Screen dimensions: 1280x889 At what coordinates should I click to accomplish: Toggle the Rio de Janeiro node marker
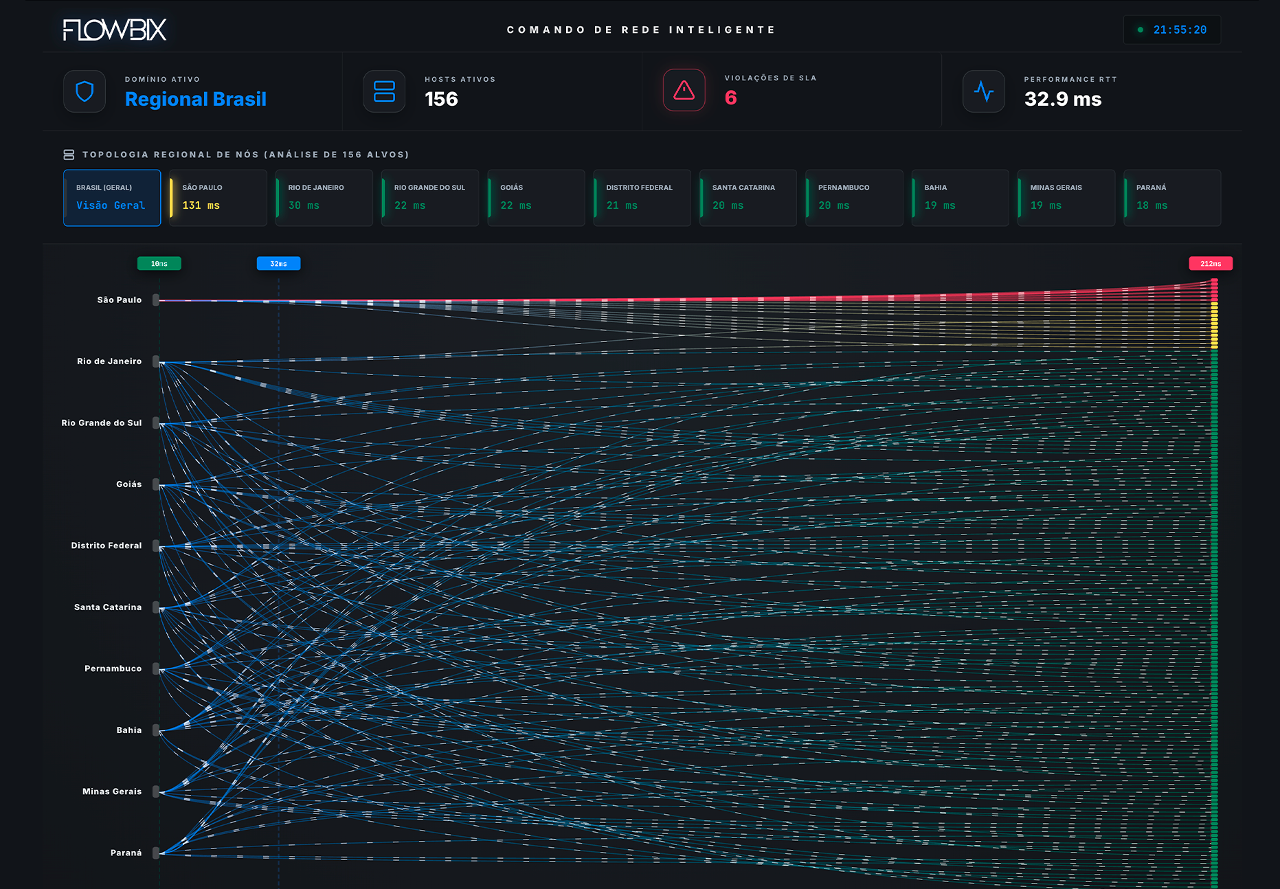(x=157, y=361)
